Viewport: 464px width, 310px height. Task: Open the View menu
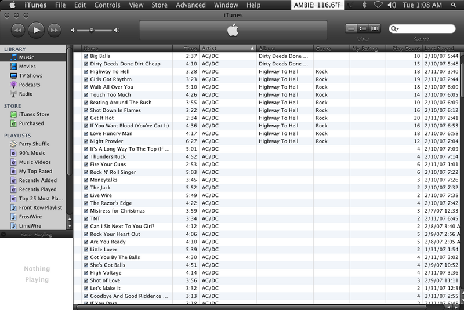(x=136, y=5)
